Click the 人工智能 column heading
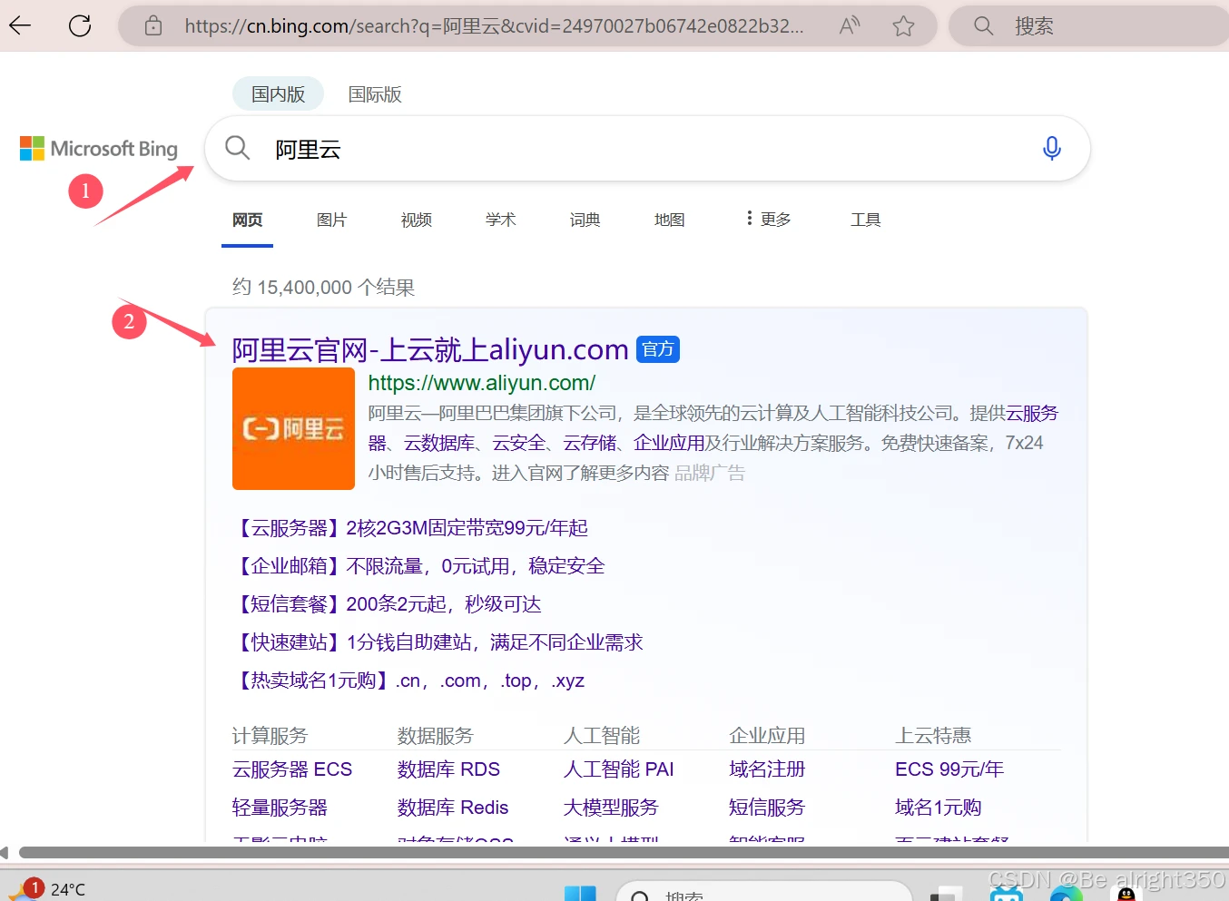 [x=602, y=735]
